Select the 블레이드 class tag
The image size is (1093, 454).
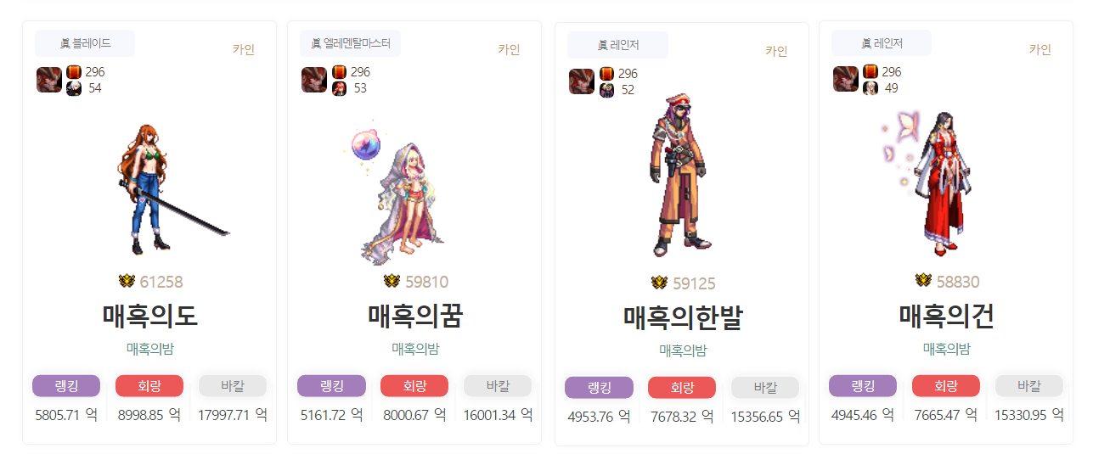coord(85,43)
